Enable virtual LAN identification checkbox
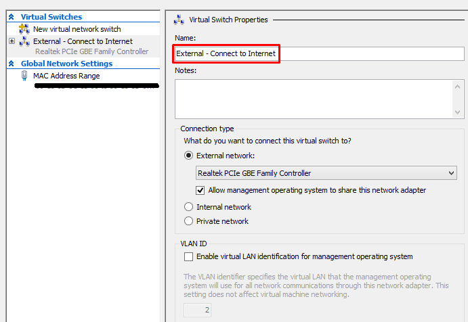Viewport: 468px width, 322px height. pyautogui.click(x=188, y=257)
